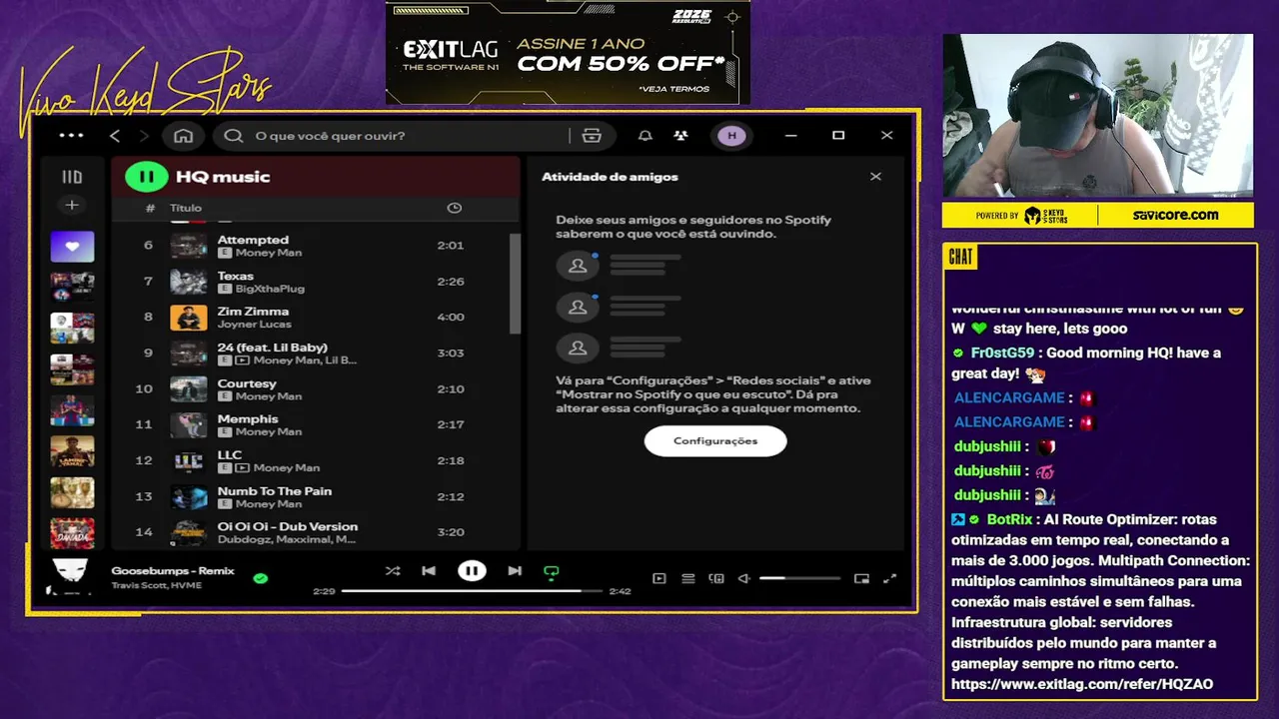The image size is (1279, 719).
Task: Close the 'Atividade de amigos' panel
Action: [x=875, y=177]
